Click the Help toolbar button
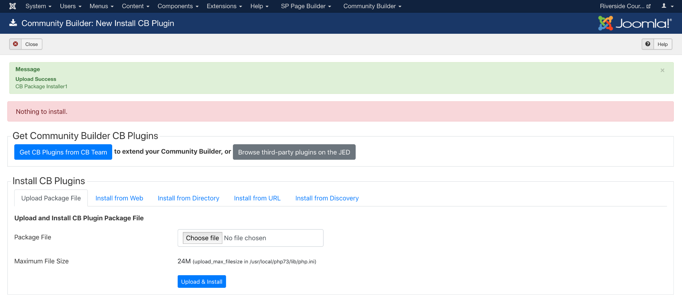 (657, 44)
